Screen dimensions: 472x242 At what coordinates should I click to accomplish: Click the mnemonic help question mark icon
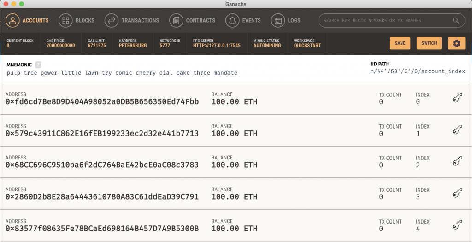(38, 65)
